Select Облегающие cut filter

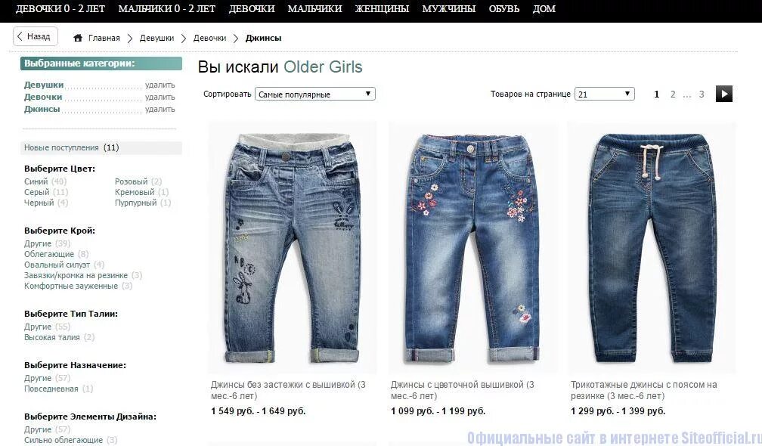(49, 254)
